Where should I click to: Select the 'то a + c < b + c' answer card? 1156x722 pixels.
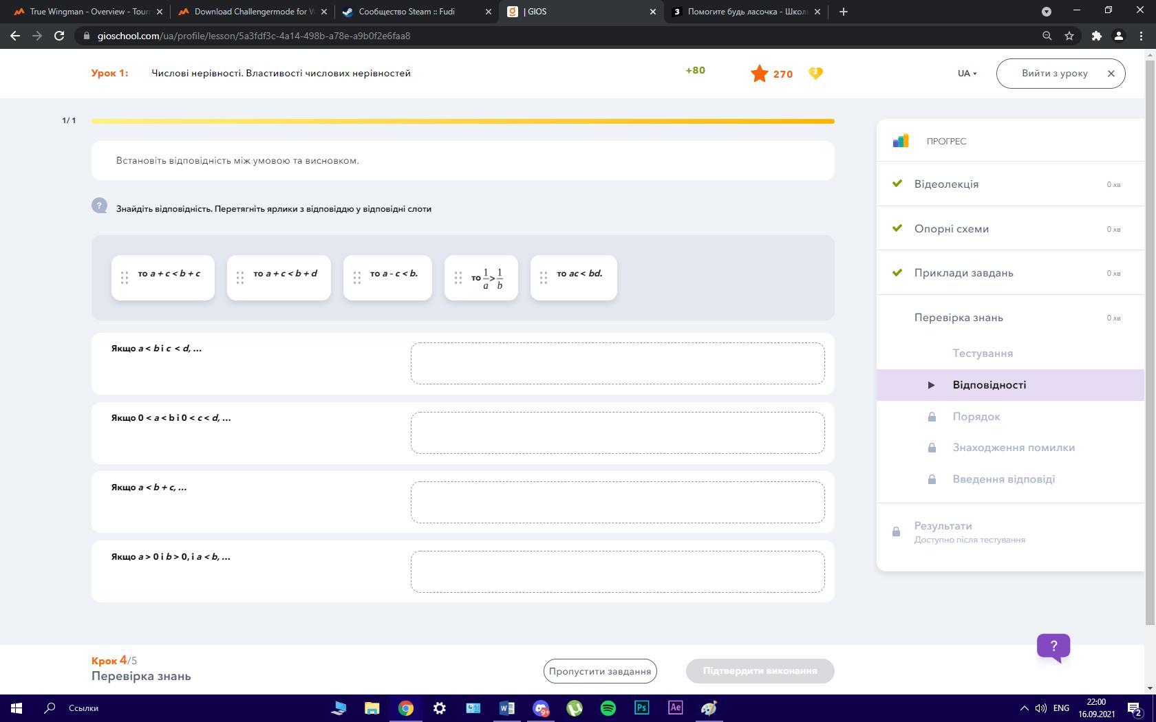point(163,278)
